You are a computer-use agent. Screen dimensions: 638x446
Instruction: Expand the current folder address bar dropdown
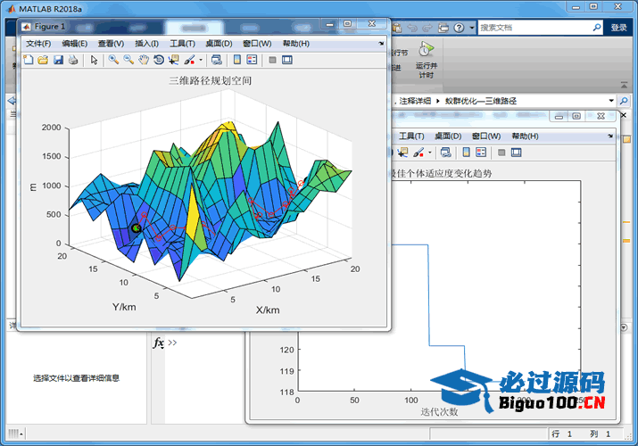(611, 101)
